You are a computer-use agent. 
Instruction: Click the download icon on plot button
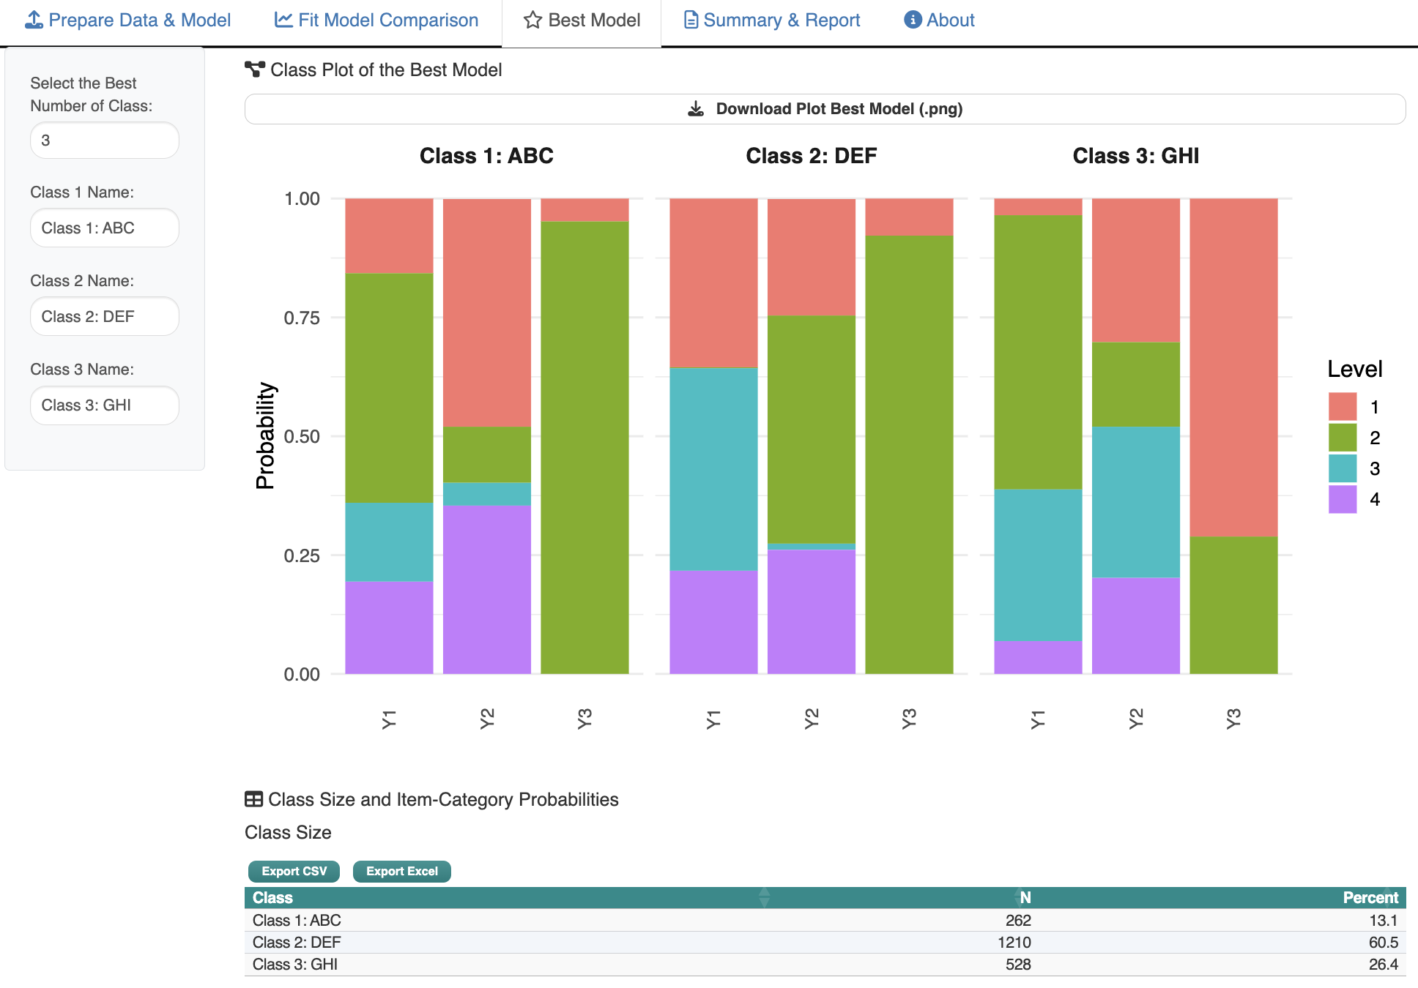point(696,109)
